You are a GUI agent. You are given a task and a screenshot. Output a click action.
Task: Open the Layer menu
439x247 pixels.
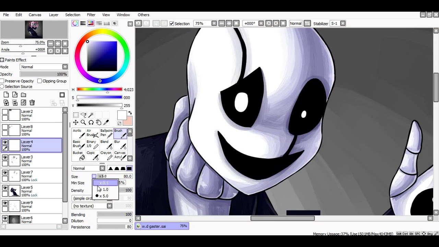pos(54,15)
